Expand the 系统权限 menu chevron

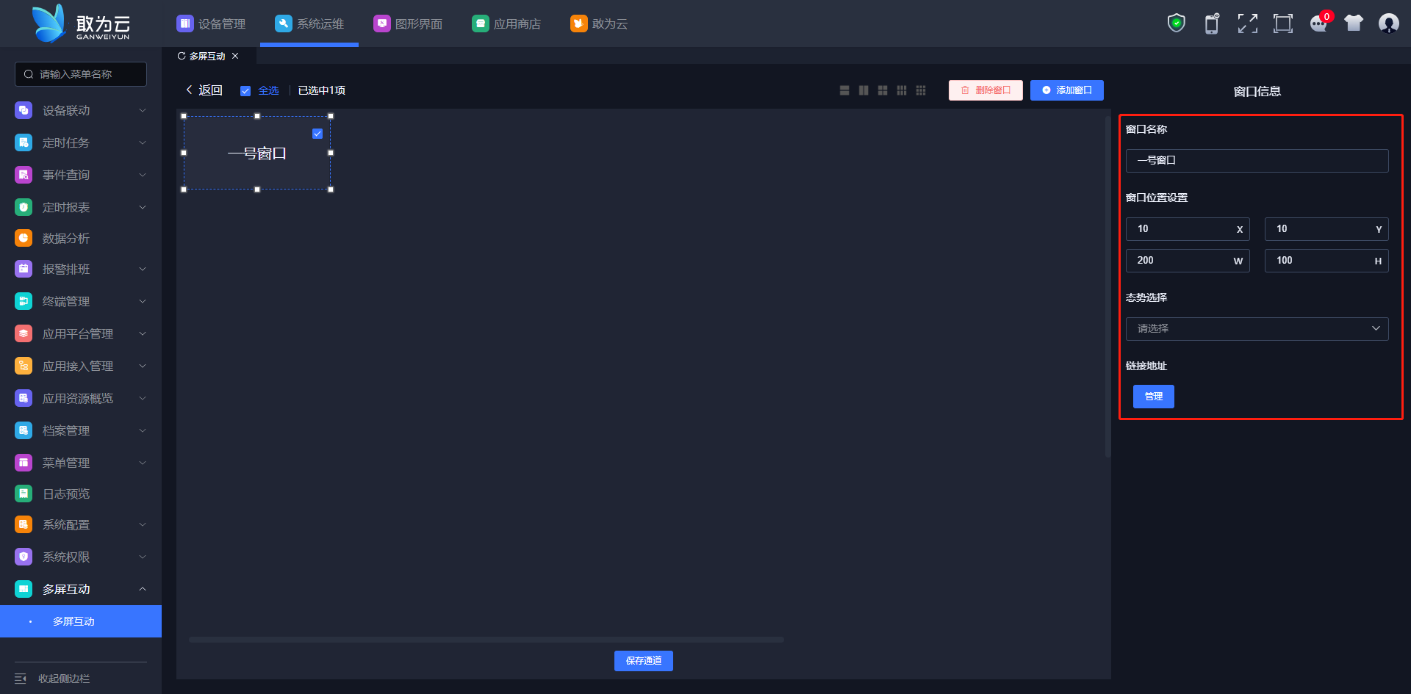click(143, 557)
